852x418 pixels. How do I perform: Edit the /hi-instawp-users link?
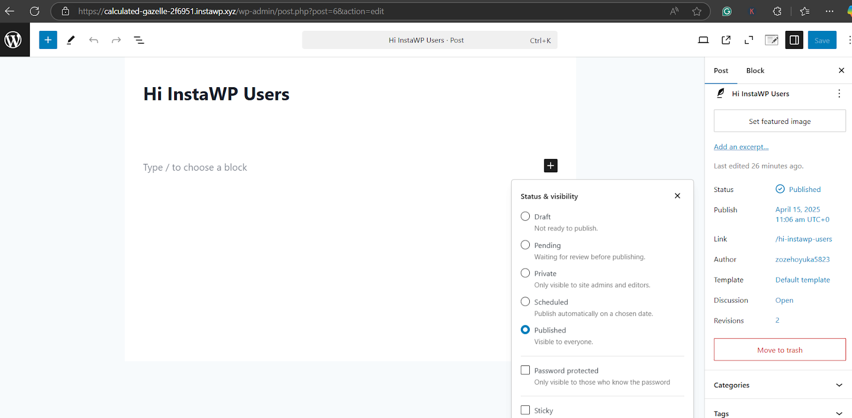pos(804,239)
